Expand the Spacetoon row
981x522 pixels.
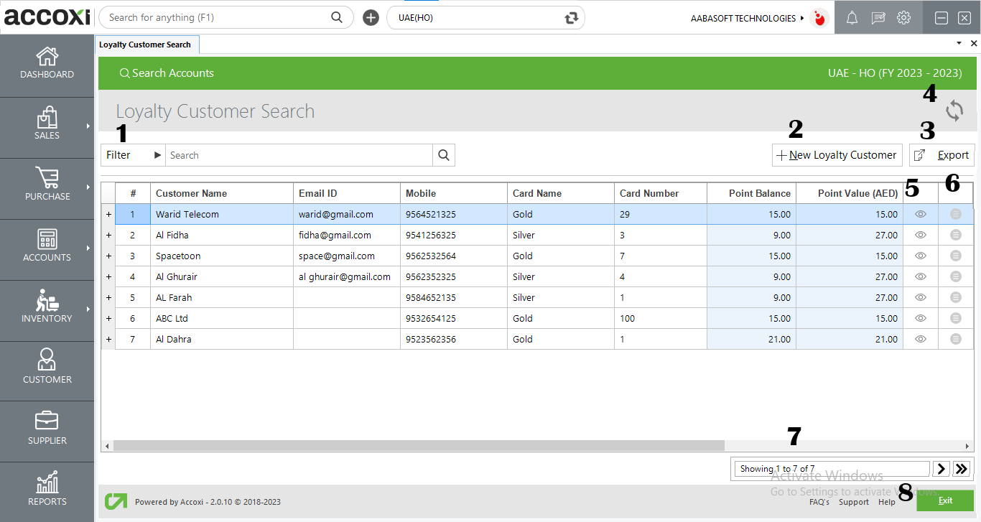108,256
